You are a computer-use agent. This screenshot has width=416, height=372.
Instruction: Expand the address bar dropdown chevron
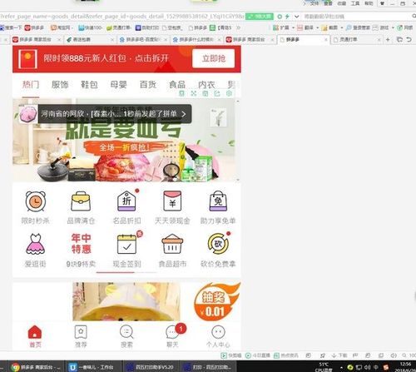[296, 17]
